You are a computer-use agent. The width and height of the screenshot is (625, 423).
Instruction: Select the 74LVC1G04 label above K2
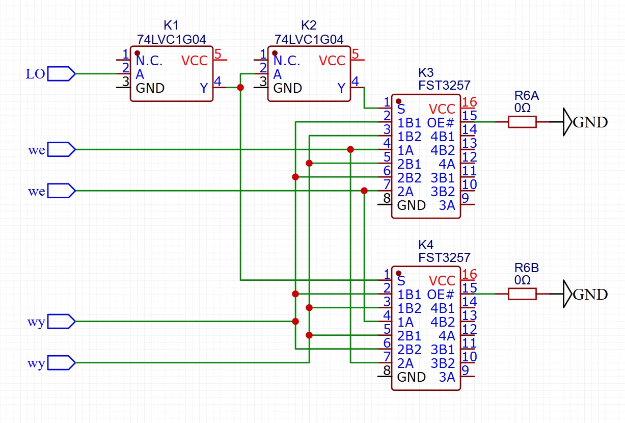click(x=309, y=39)
